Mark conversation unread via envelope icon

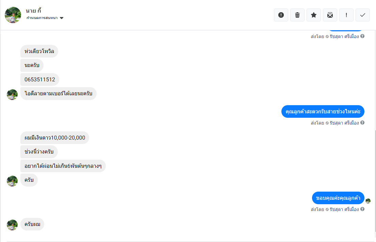pos(330,15)
